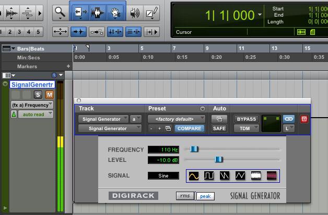The height and width of the screenshot is (215, 328).
Task: Click the Min:Secs ruler label
Action: [x=28, y=58]
